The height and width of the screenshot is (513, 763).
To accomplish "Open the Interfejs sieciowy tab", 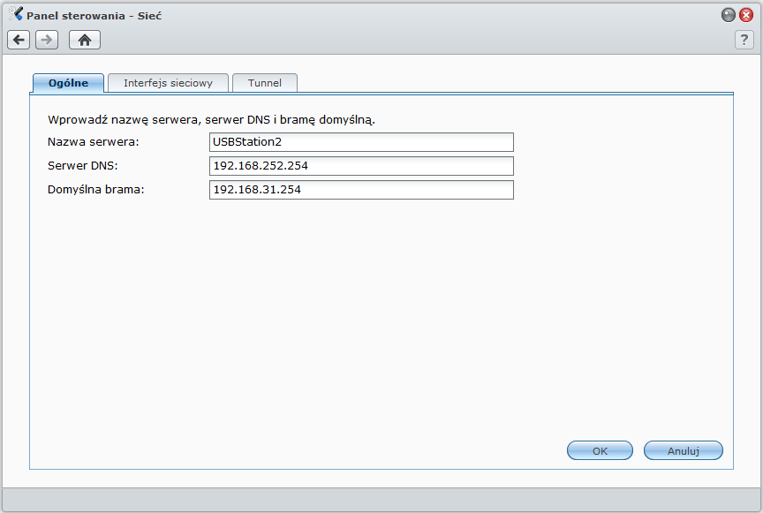I will click(x=168, y=83).
